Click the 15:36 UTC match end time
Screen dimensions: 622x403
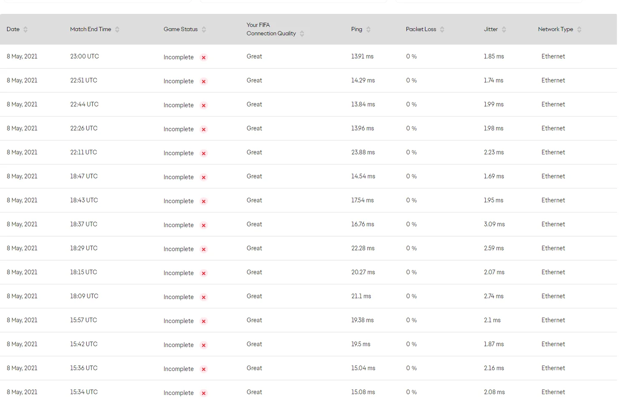coord(84,368)
